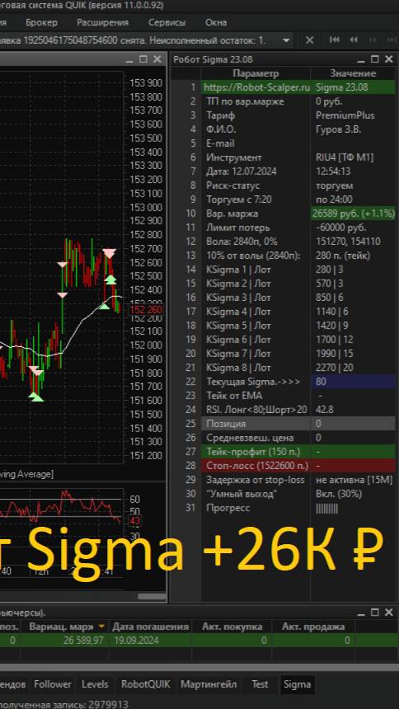Image resolution: width=399 pixels, height=709 pixels.
Task: Click the Дата погашения column header
Action: pos(150,627)
